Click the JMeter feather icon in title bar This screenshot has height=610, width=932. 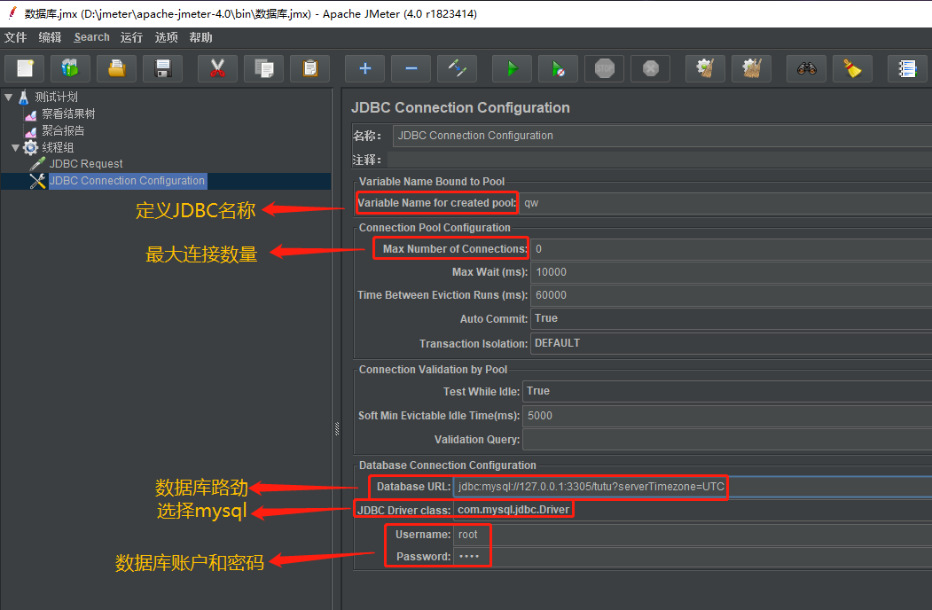tap(12, 12)
